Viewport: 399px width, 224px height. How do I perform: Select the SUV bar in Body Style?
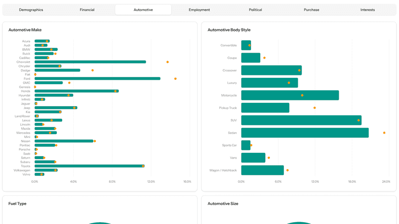tap(301, 120)
